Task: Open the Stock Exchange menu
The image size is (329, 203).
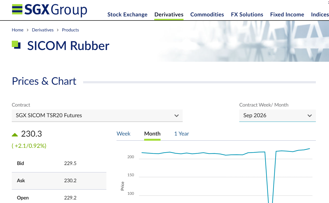Action: click(x=127, y=14)
